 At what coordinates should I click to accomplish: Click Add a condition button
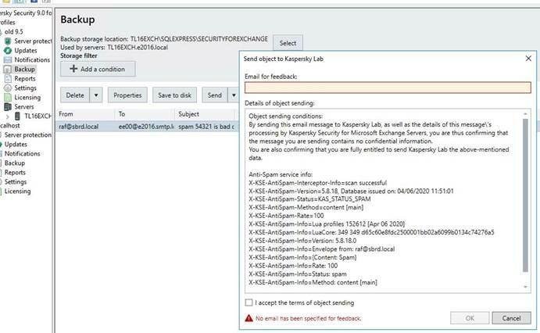[x=98, y=69]
